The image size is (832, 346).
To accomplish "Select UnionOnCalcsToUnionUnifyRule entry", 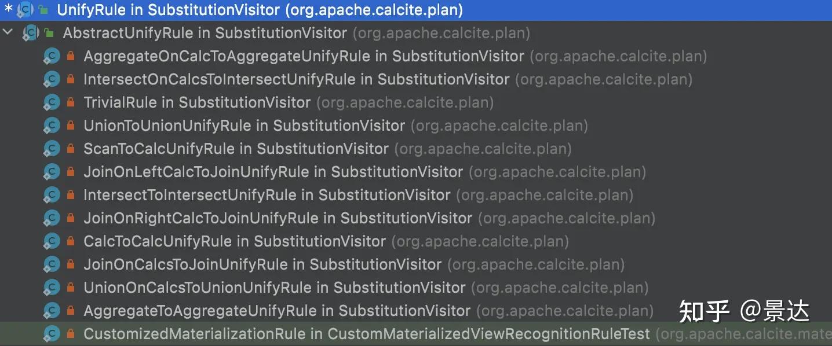I will [x=274, y=288].
